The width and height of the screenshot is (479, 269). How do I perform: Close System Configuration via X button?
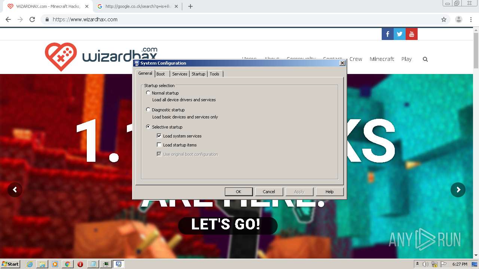point(342,63)
